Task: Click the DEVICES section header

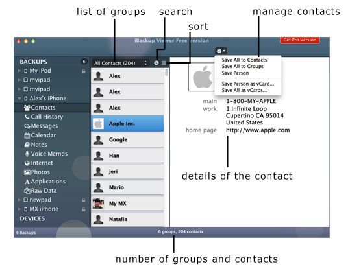Action: (x=32, y=218)
